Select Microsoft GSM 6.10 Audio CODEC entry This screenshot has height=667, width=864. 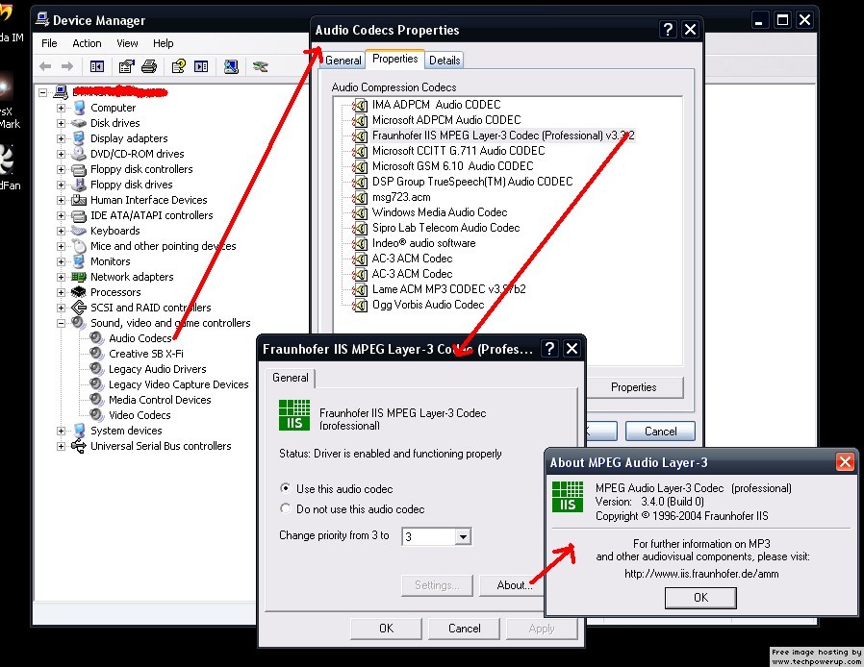[x=453, y=166]
